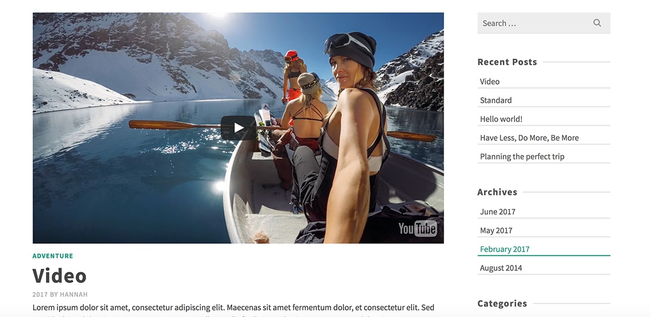Open the Hello world! post
Screen dimensions: 650x317
pyautogui.click(x=501, y=119)
